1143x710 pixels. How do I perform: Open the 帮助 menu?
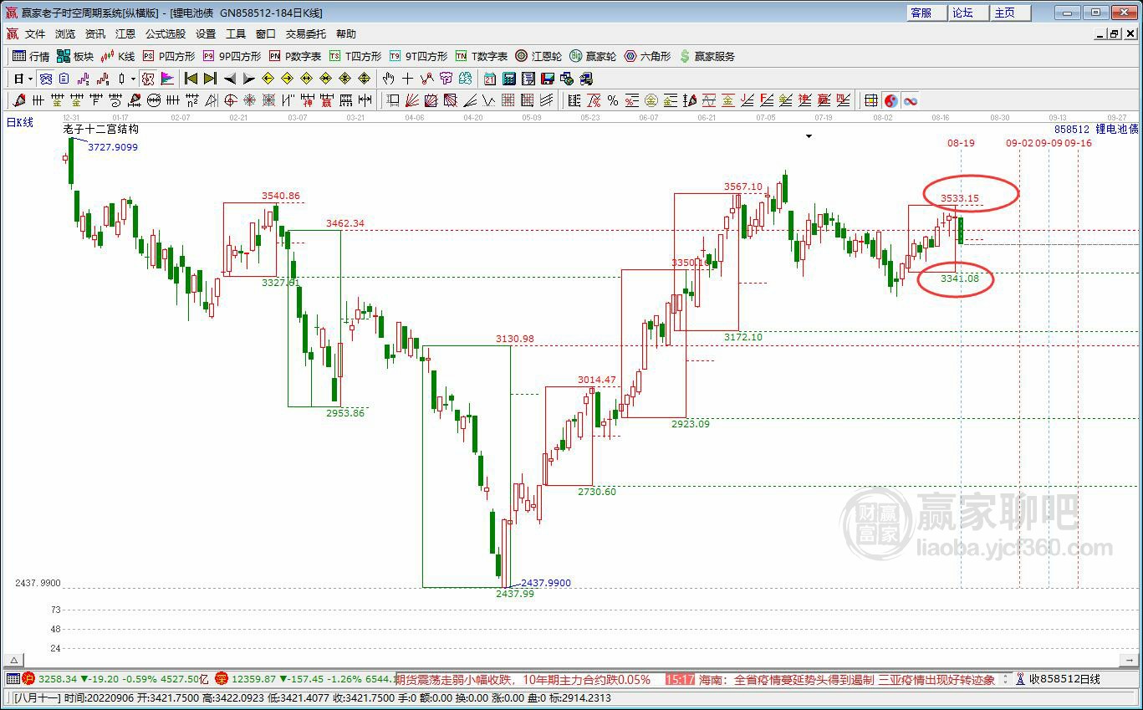click(346, 34)
